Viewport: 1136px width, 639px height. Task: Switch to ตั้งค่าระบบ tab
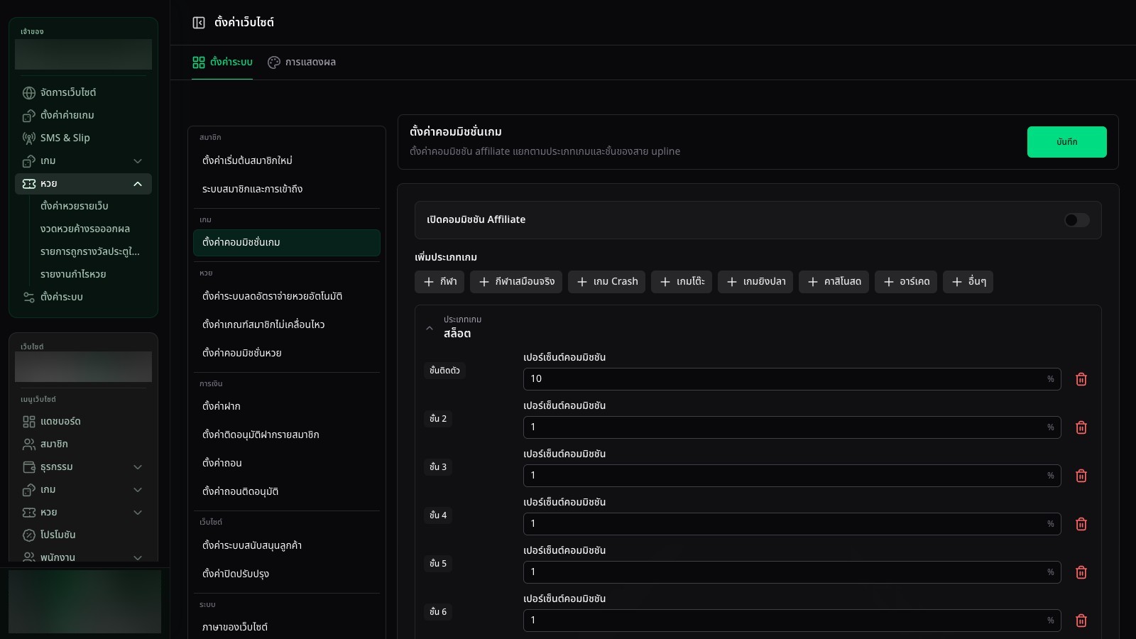coord(222,62)
